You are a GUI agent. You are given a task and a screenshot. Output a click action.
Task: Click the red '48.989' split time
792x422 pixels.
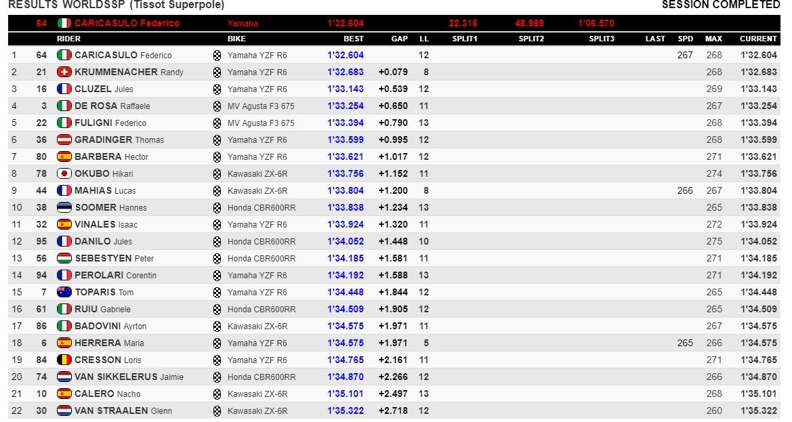click(x=529, y=23)
